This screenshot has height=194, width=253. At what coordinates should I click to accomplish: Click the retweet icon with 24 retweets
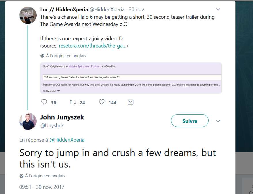tap(73, 102)
